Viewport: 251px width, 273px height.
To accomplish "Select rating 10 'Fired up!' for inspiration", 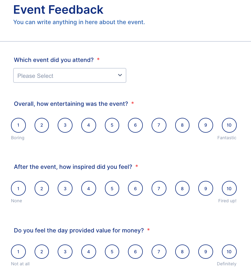I will point(229,188).
